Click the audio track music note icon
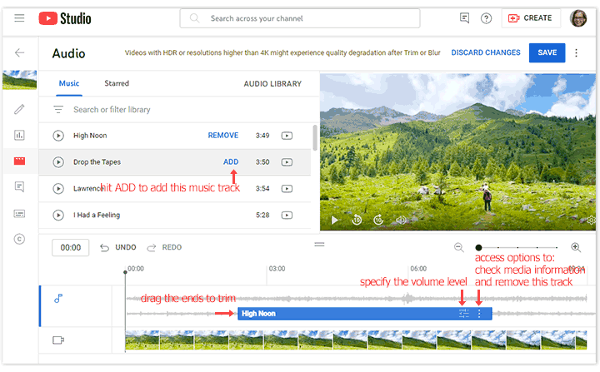Image resolution: width=600 pixels, height=372 pixels. click(58, 298)
